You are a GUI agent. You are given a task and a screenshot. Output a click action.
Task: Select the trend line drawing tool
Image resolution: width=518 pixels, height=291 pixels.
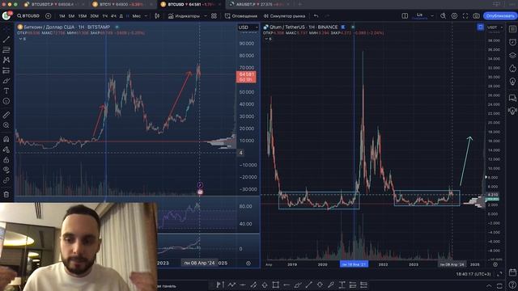coord(6,40)
